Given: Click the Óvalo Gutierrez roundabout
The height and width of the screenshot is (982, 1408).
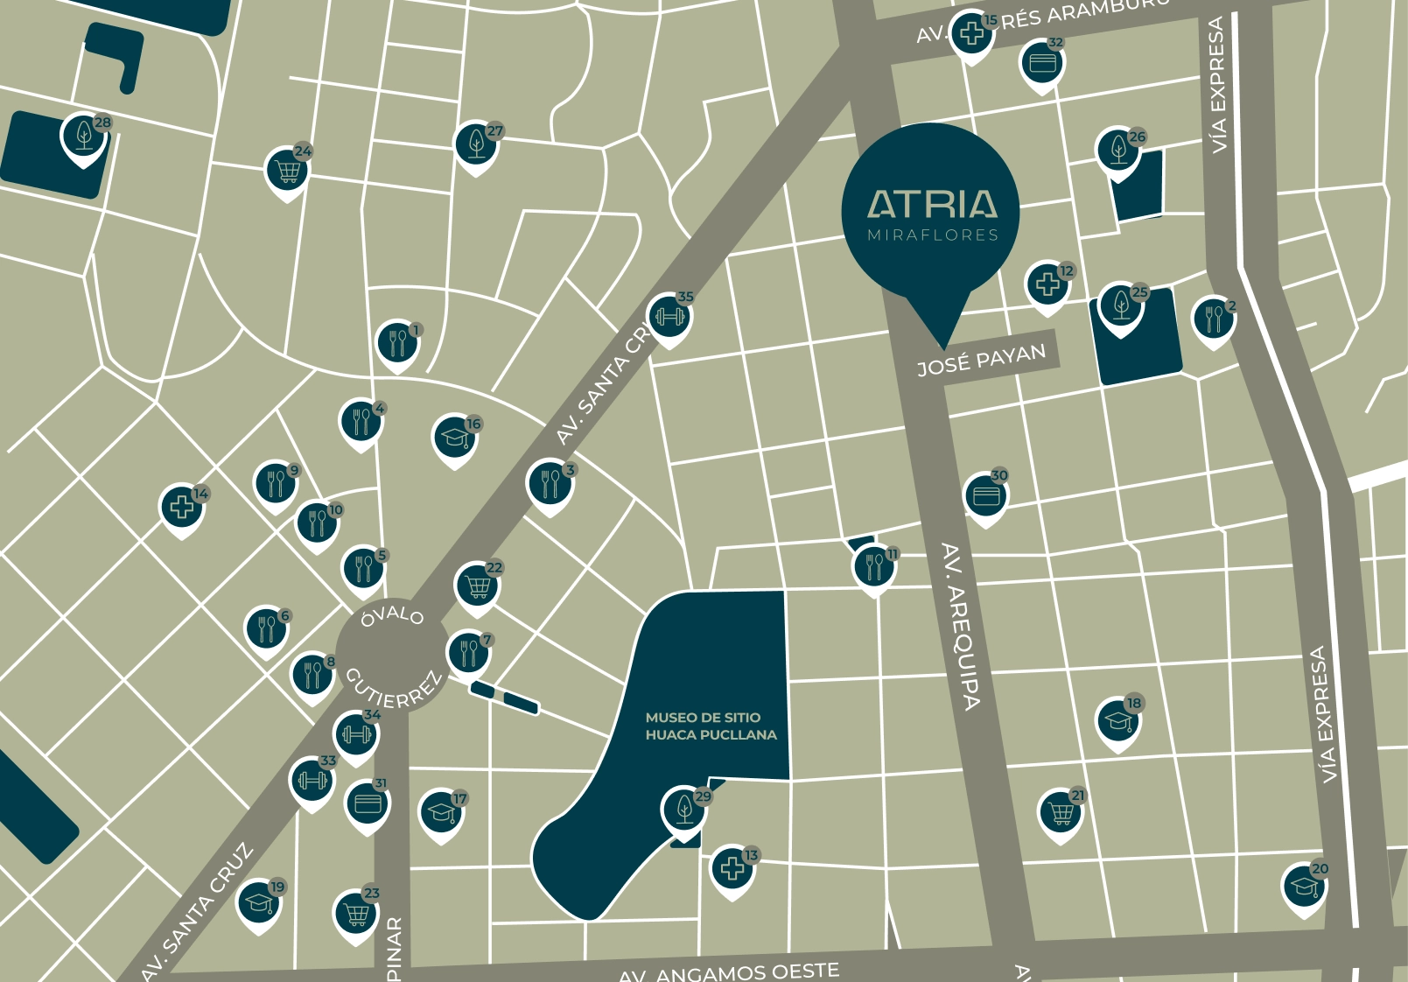Looking at the screenshot, I should [391, 656].
